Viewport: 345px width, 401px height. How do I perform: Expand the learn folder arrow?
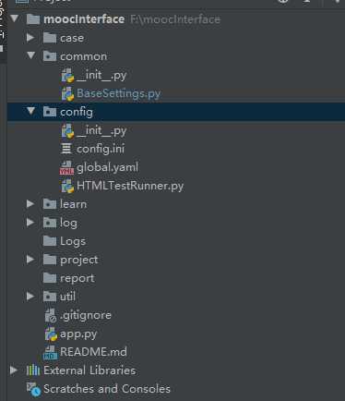[30, 204]
